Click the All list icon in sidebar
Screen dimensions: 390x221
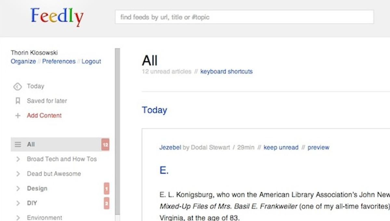pyautogui.click(x=18, y=145)
